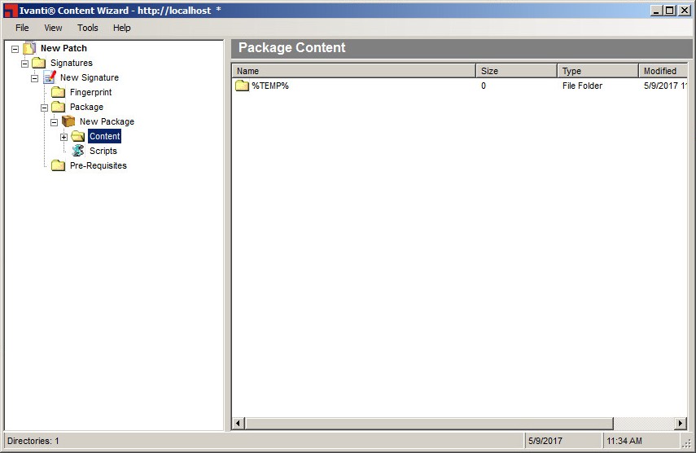Collapse the New Signature node
This screenshot has height=453, width=696.
[34, 78]
